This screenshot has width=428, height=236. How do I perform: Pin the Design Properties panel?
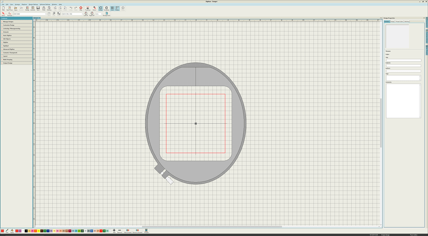pyautogui.click(x=424, y=18)
